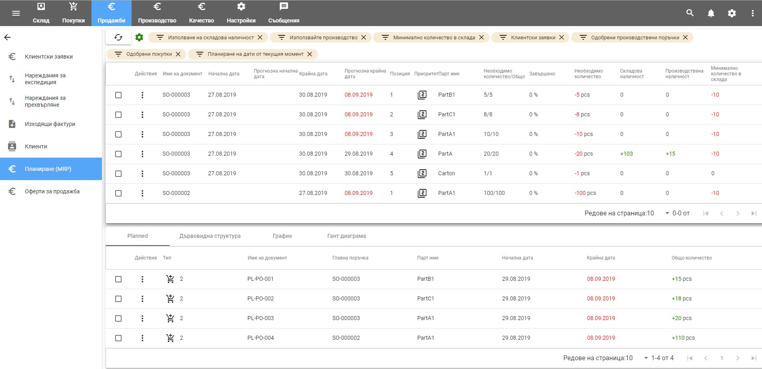Open the vertical three-dot menu in the header

[x=752, y=13]
